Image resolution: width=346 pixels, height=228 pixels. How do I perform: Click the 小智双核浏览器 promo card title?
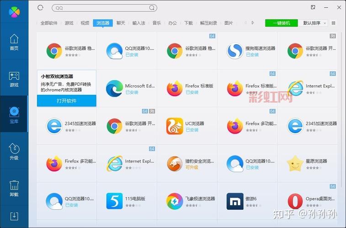point(57,76)
